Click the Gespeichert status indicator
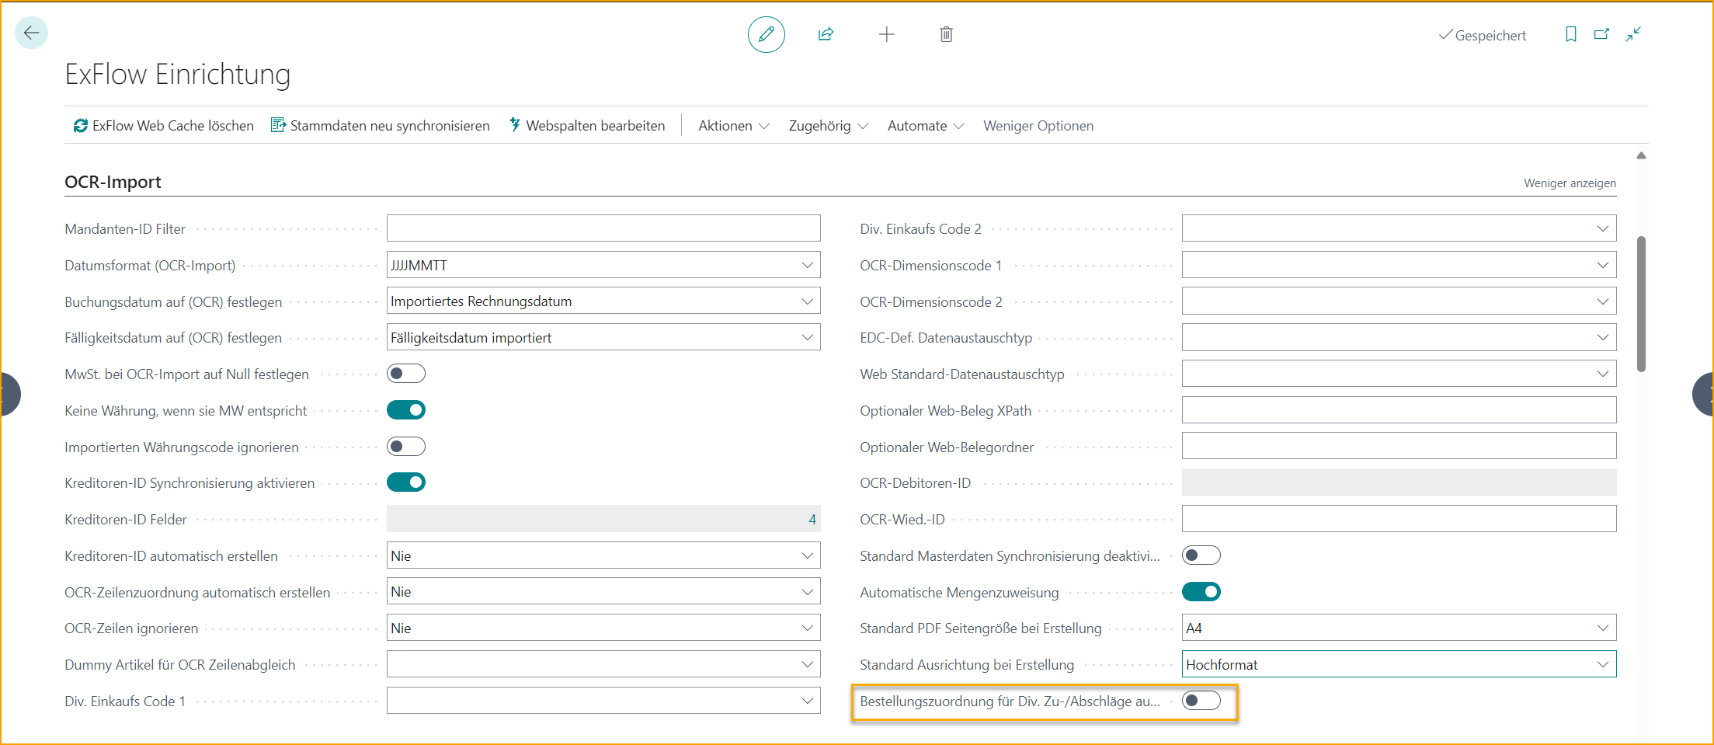Viewport: 1714px width, 745px height. point(1482,35)
